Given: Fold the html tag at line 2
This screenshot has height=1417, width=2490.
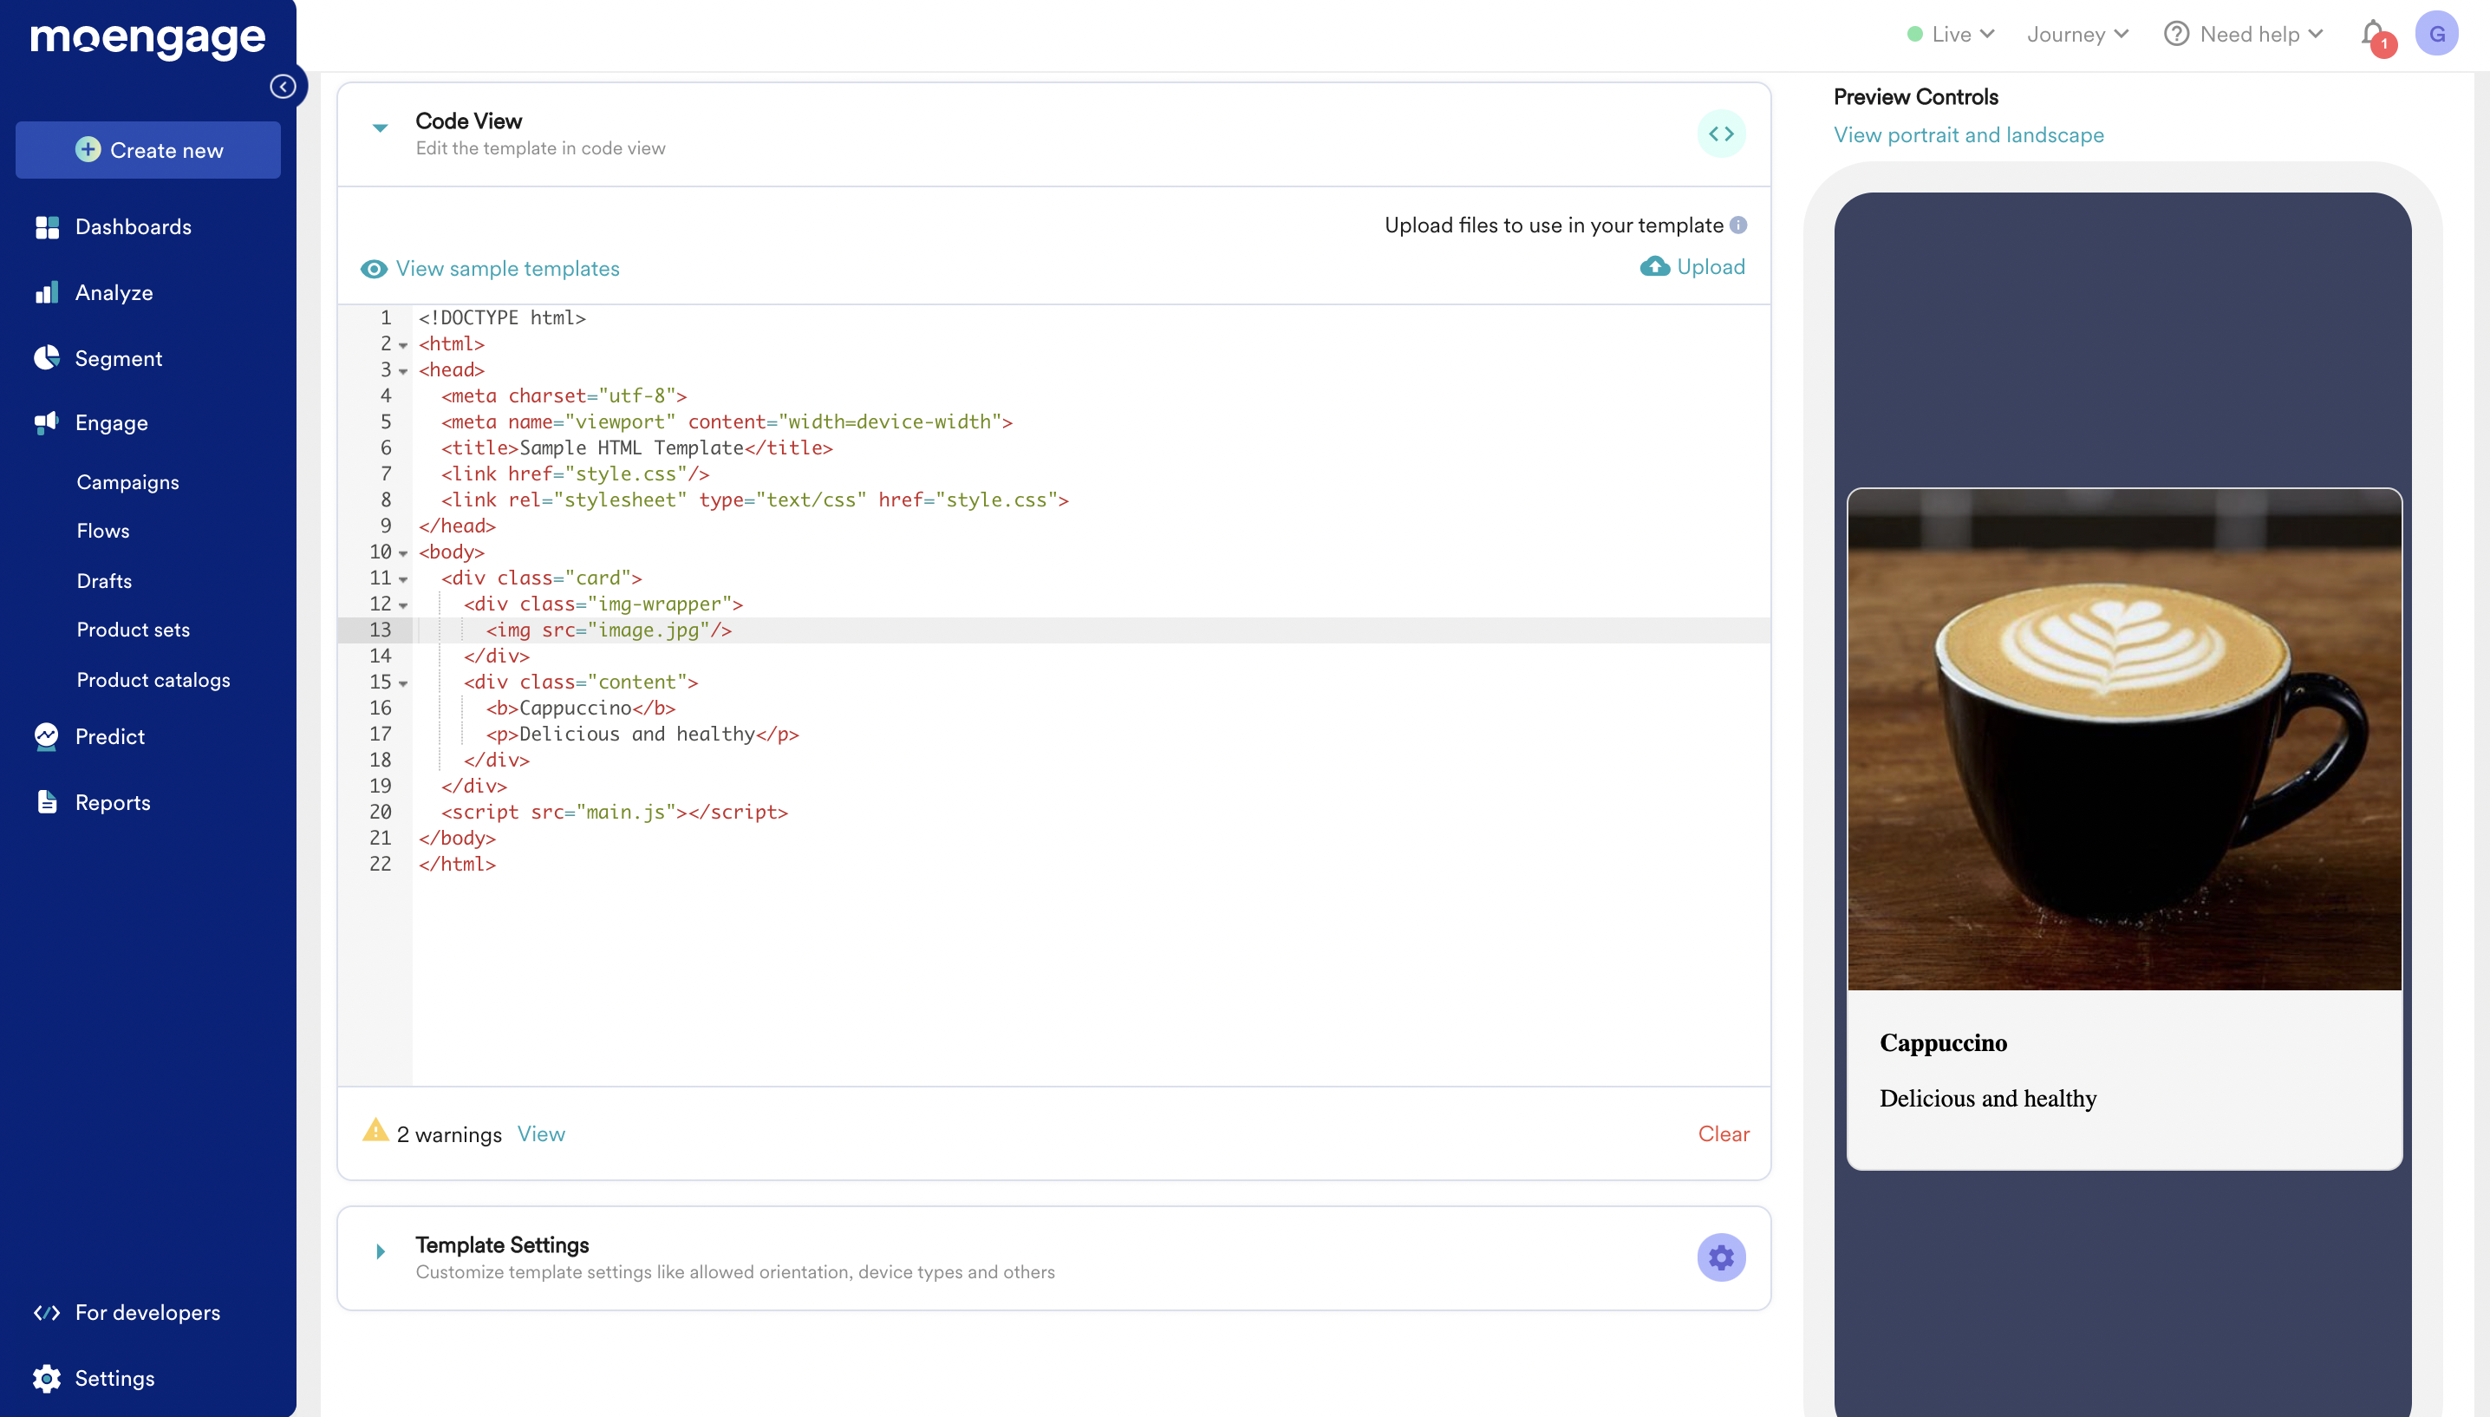Looking at the screenshot, I should pos(402,344).
